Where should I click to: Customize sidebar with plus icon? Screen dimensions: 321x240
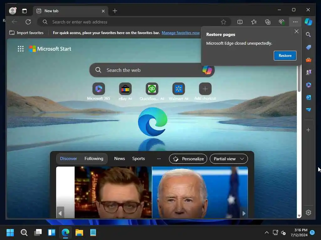pyautogui.click(x=308, y=130)
